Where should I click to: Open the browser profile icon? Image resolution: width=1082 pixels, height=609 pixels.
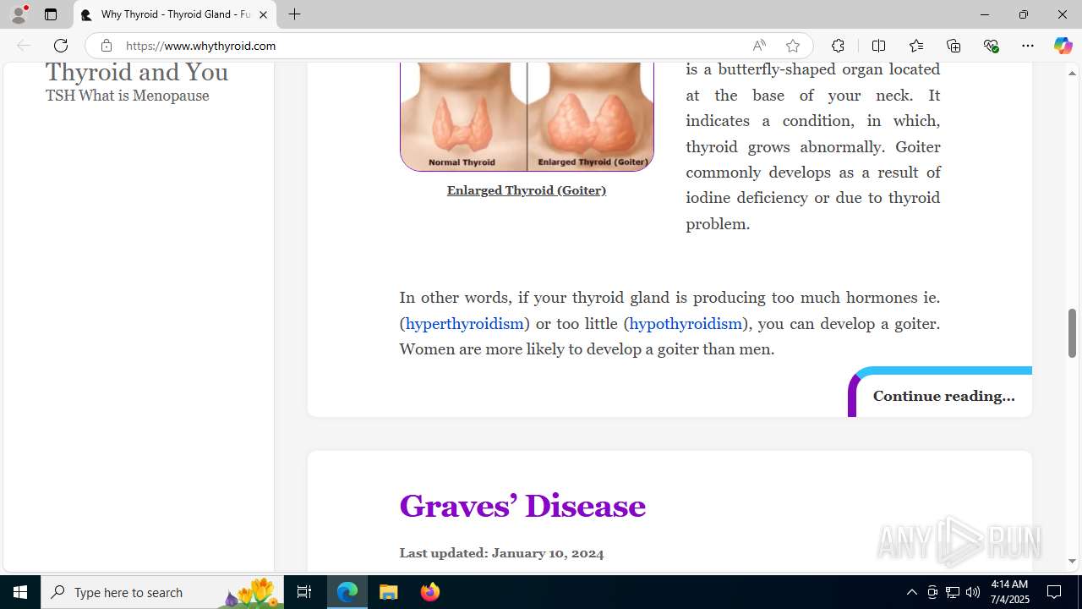point(19,14)
